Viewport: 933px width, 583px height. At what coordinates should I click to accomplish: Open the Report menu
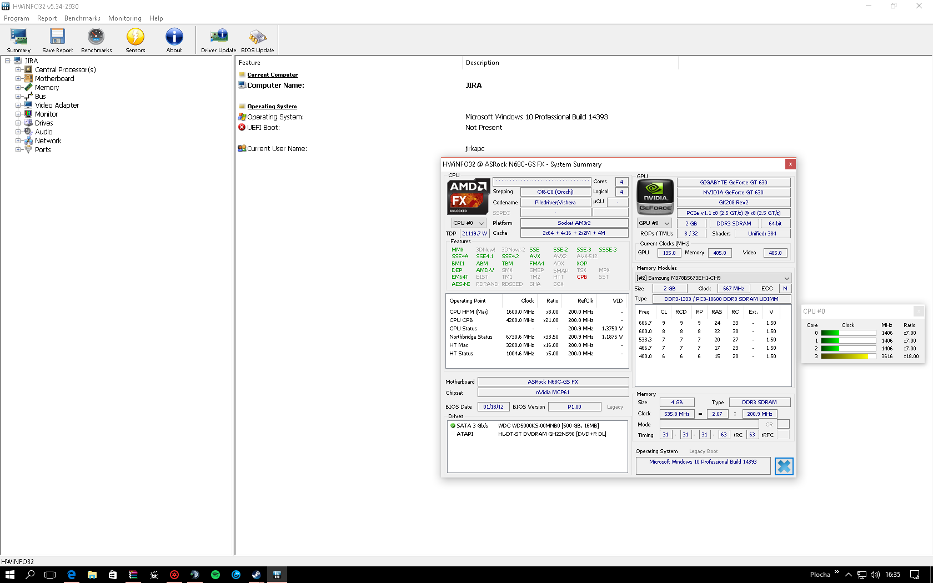pos(47,18)
